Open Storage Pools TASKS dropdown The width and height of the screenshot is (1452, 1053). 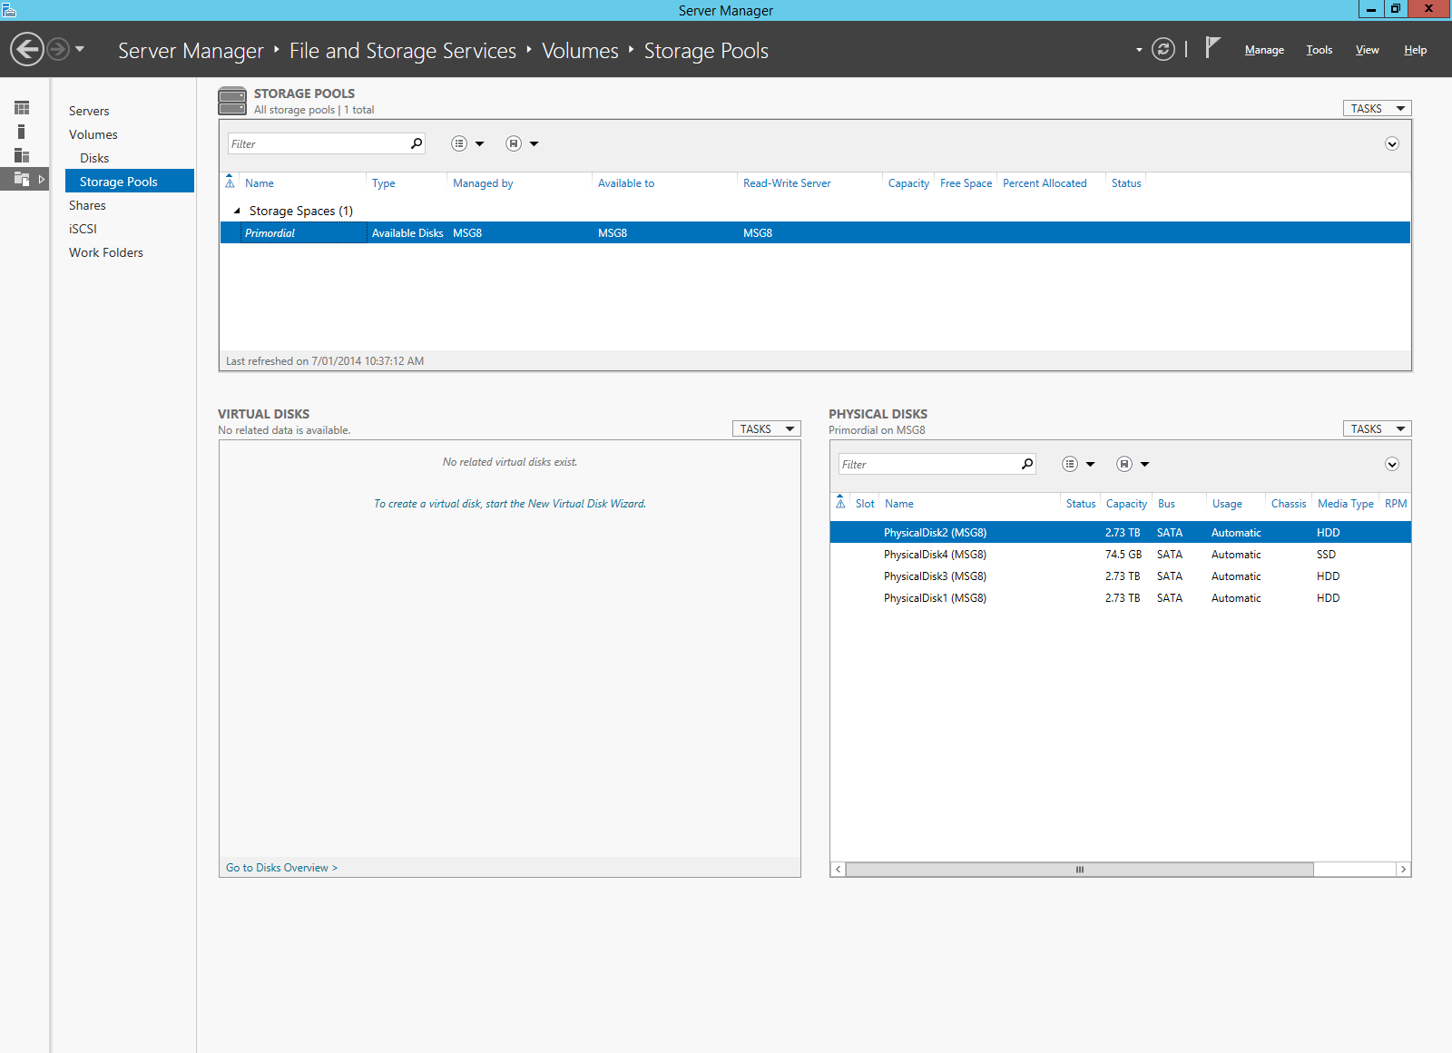coord(1377,108)
